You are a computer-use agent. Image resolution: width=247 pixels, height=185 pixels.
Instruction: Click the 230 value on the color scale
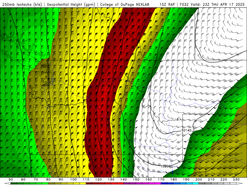click(x=236, y=179)
